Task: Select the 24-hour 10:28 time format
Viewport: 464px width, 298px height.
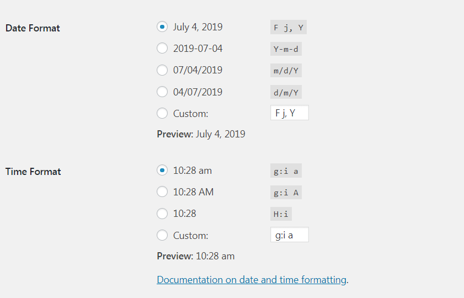Action: 162,214
